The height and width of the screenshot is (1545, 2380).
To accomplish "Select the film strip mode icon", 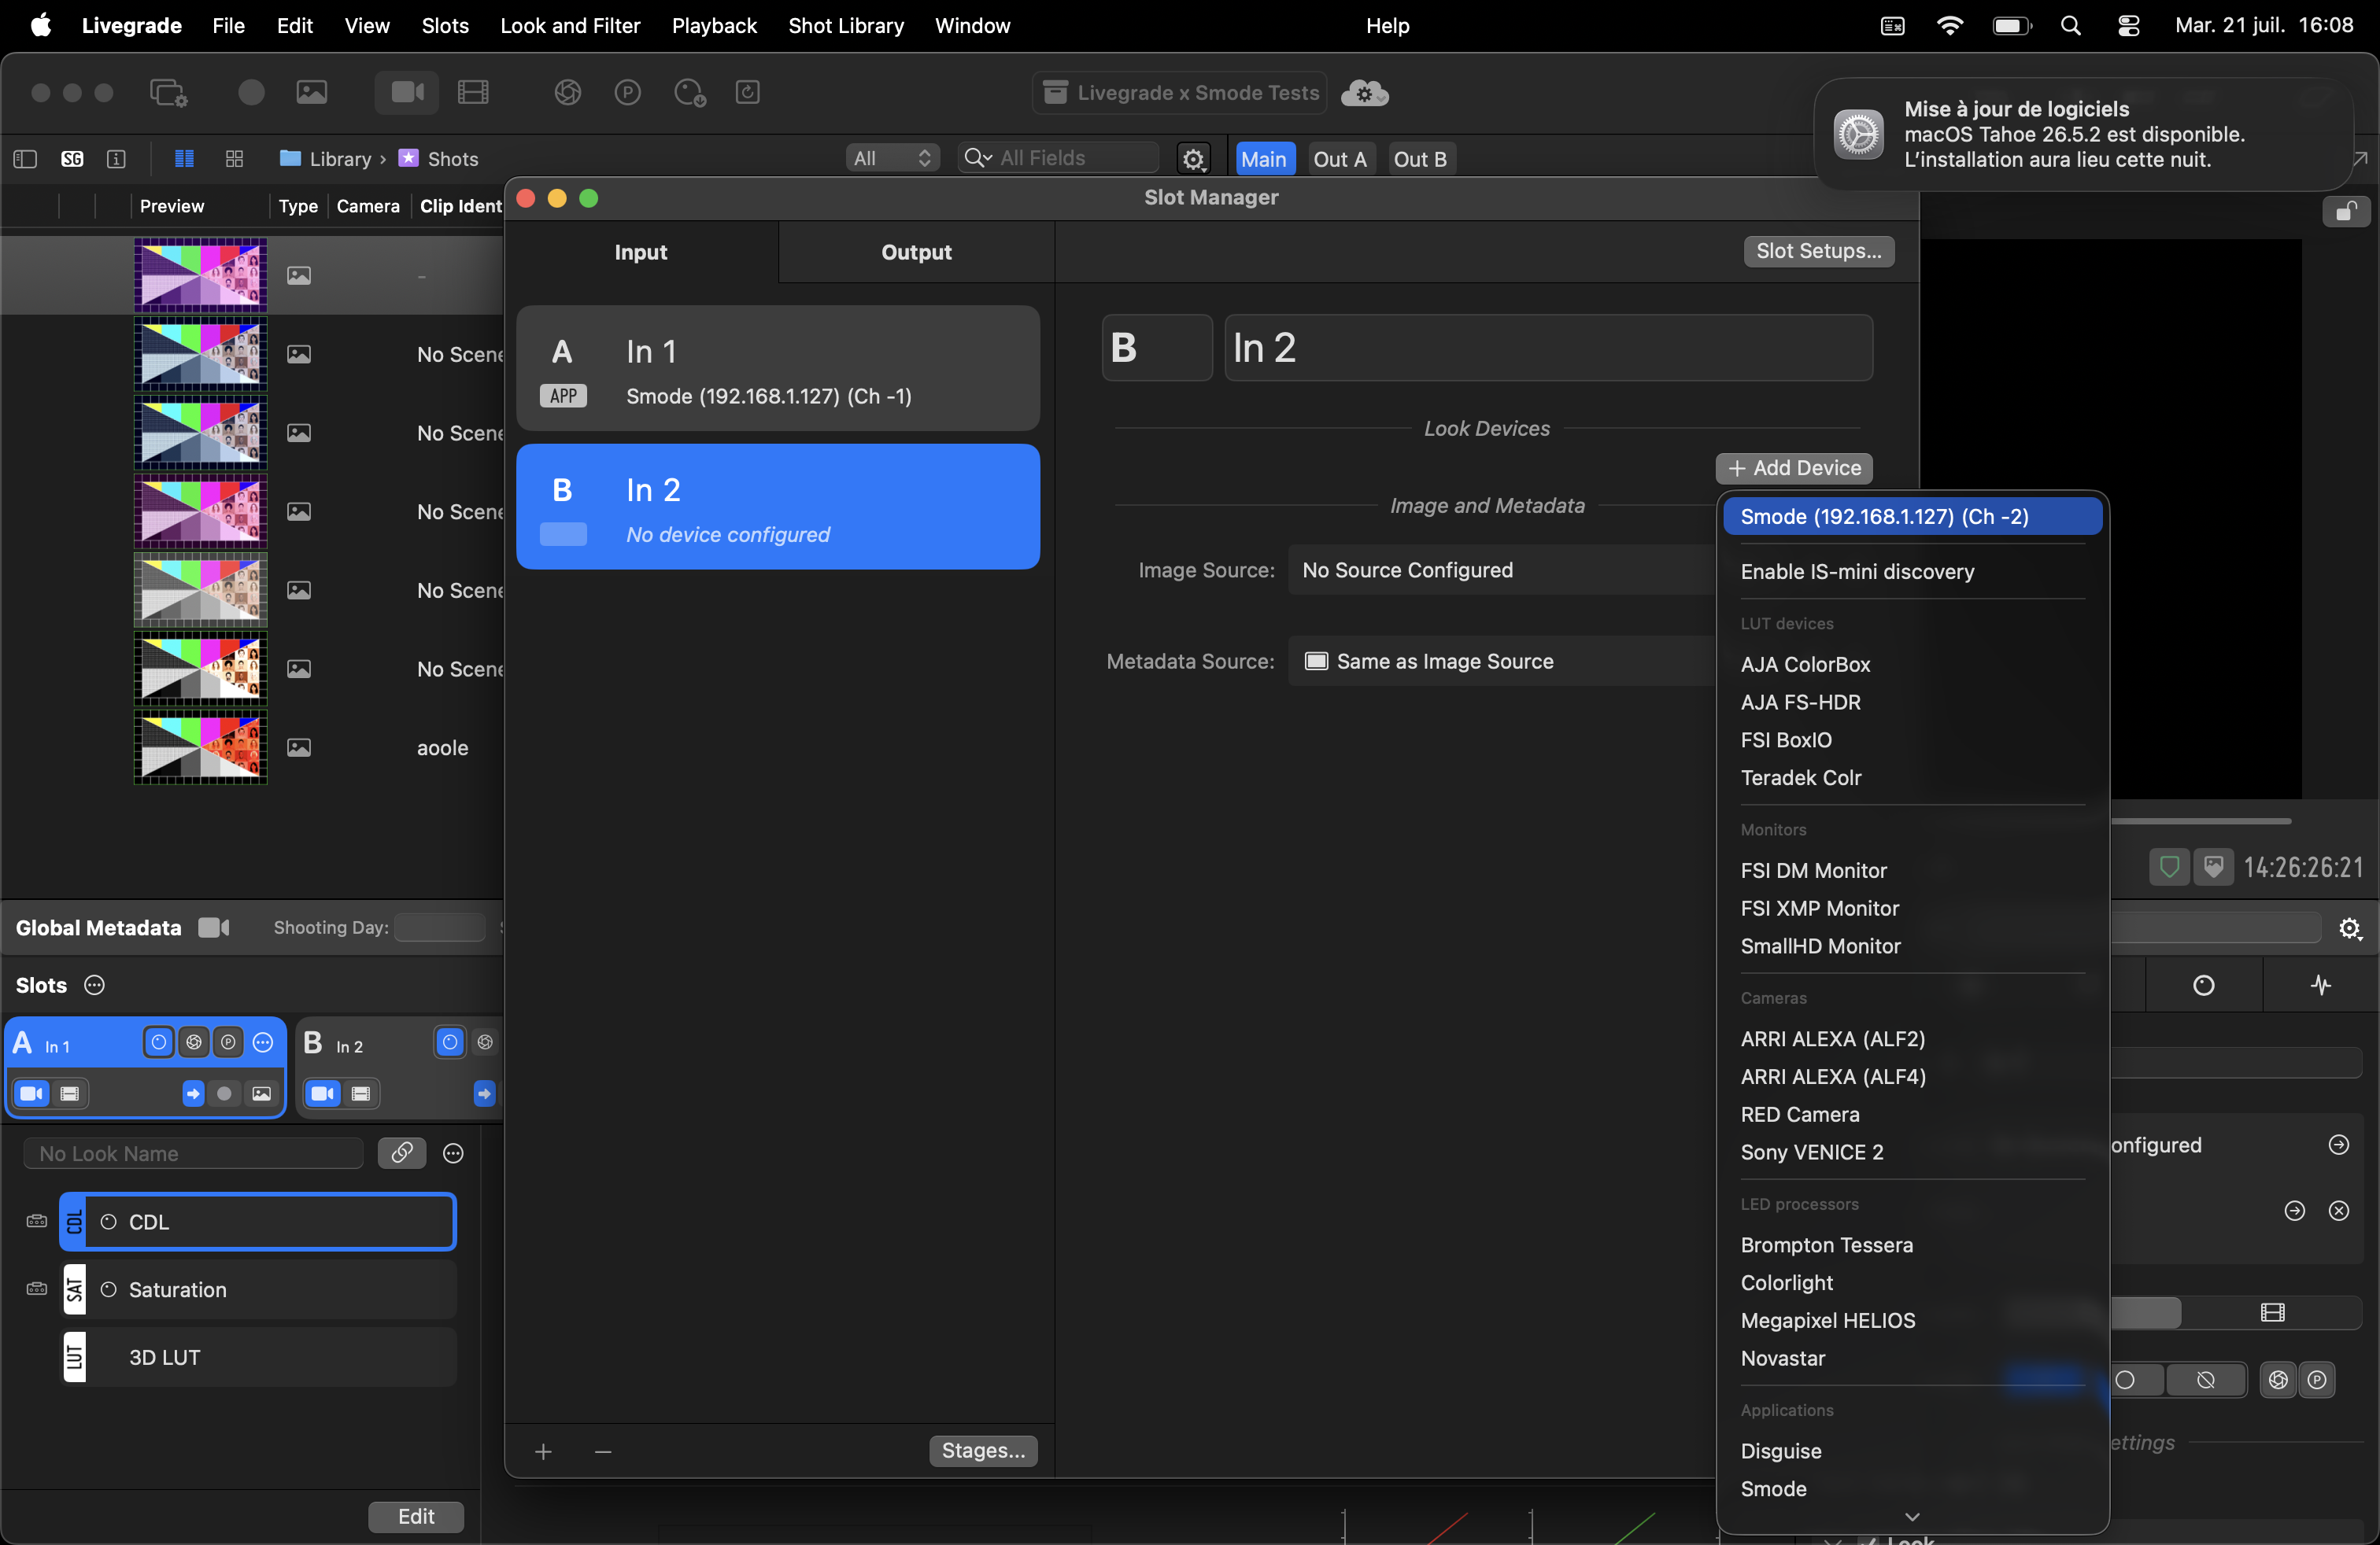I will 472,93.
